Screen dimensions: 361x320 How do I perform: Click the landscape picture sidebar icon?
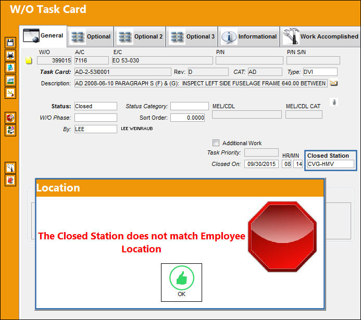pyautogui.click(x=10, y=81)
